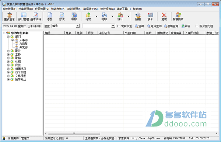221x142 pixels.
Task: Click the 删除 record icon
Action: [x=74, y=17]
